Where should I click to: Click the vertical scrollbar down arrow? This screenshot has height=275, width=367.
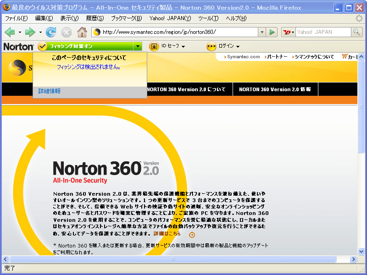tap(361, 251)
